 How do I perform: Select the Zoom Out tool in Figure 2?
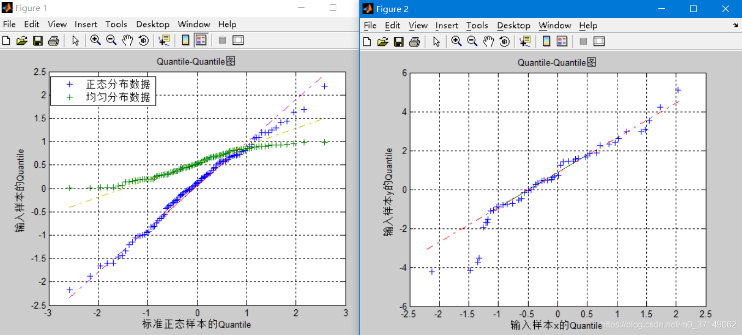pyautogui.click(x=471, y=41)
